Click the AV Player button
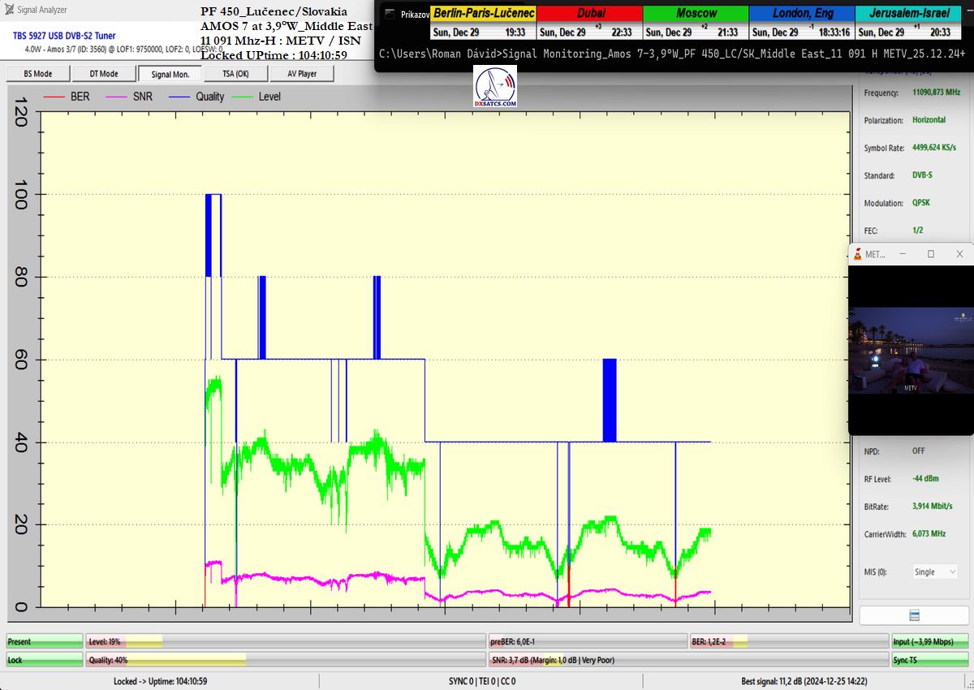The width and height of the screenshot is (974, 690). point(302,73)
